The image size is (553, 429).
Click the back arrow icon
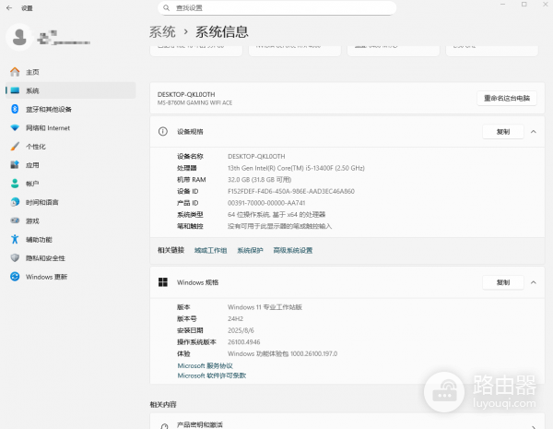[9, 7]
